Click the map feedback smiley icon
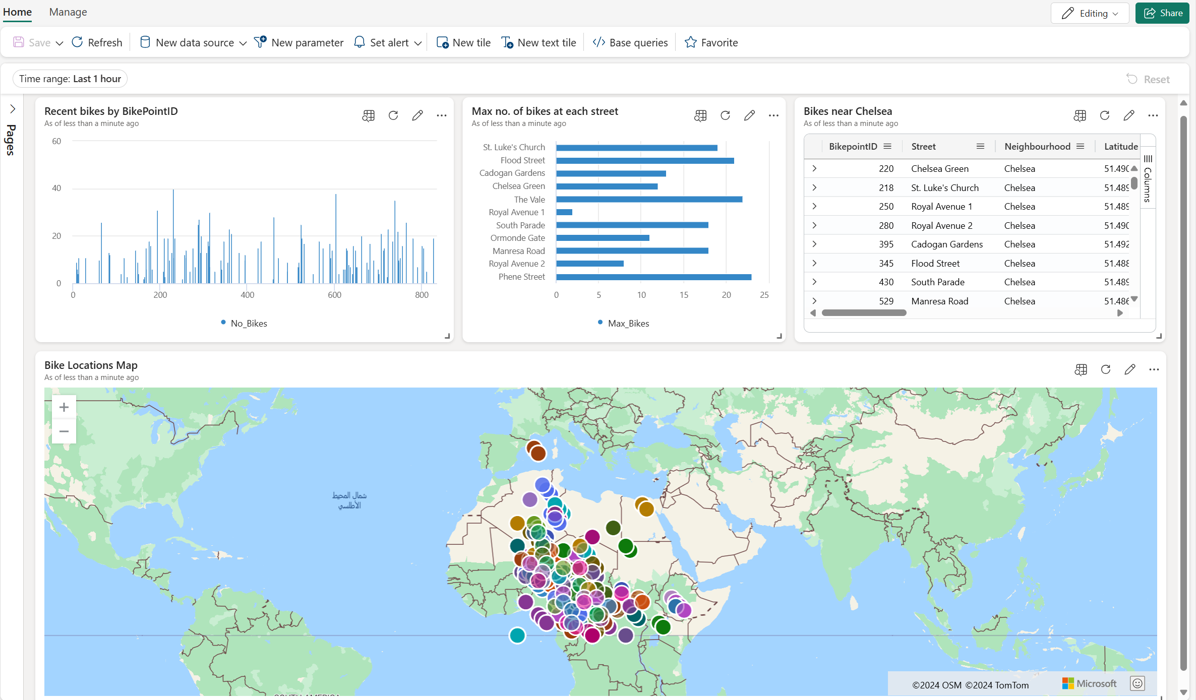Image resolution: width=1196 pixels, height=700 pixels. click(1137, 683)
